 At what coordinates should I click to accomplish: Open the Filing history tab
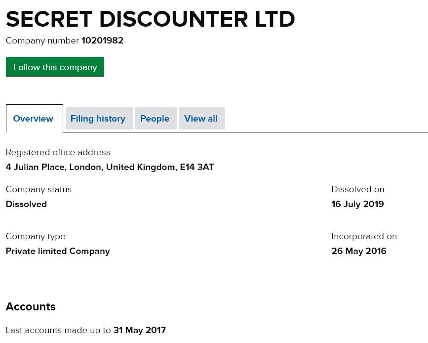click(x=98, y=119)
